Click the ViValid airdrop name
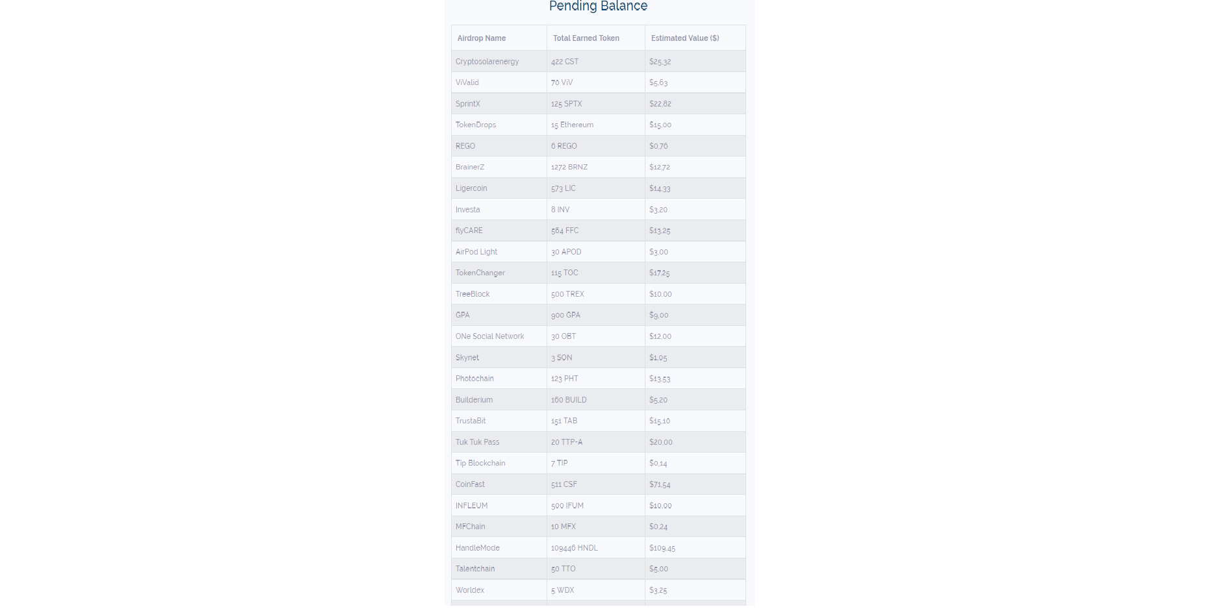1231x611 pixels. [x=467, y=82]
